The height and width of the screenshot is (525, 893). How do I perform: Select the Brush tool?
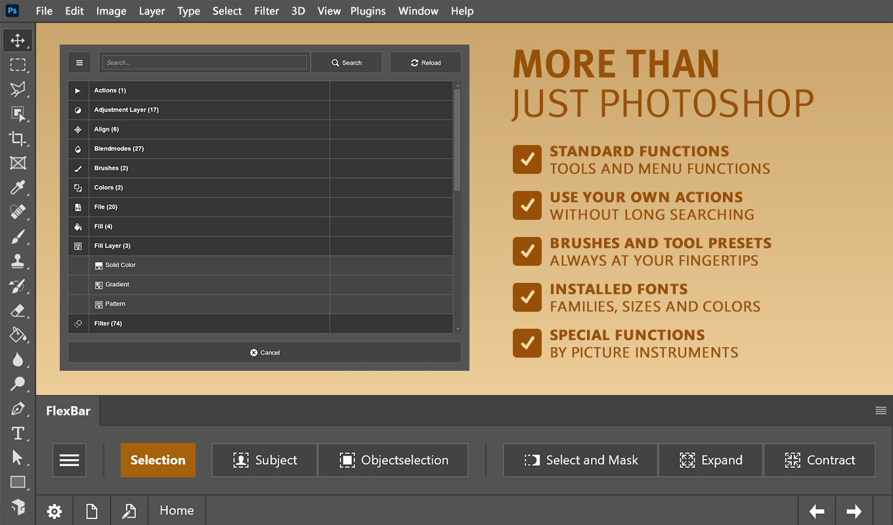click(18, 236)
